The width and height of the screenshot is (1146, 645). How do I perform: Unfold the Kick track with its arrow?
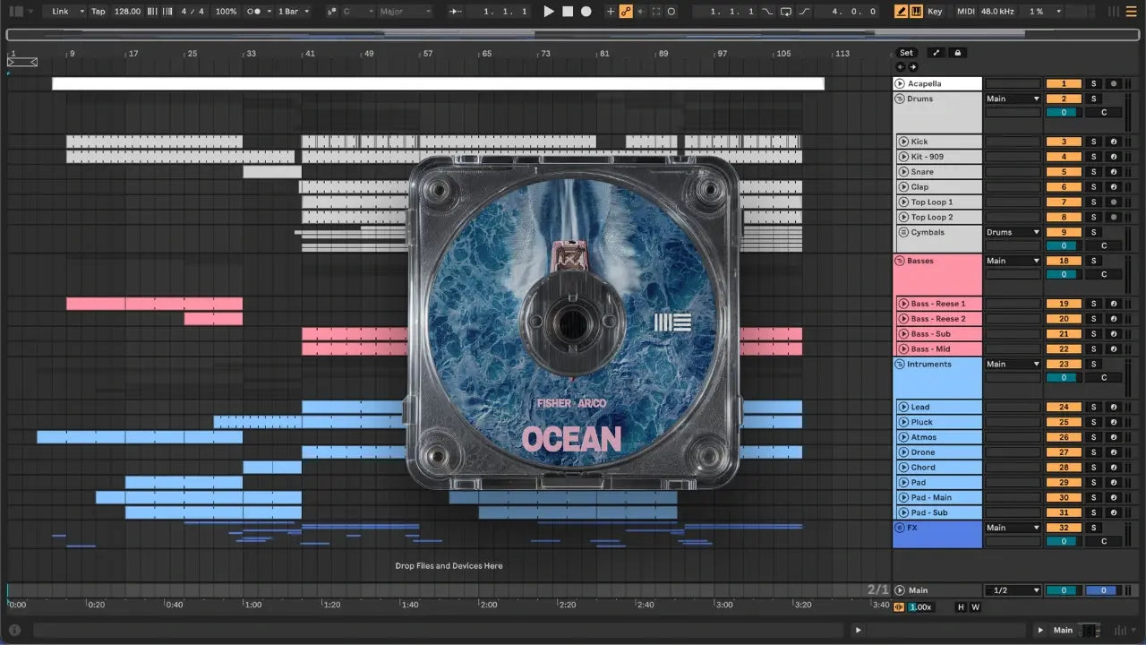tap(903, 142)
